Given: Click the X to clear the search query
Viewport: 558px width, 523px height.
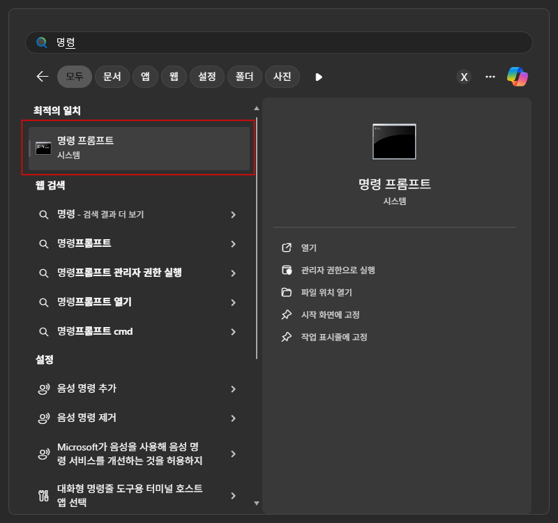Looking at the screenshot, I should pos(464,77).
